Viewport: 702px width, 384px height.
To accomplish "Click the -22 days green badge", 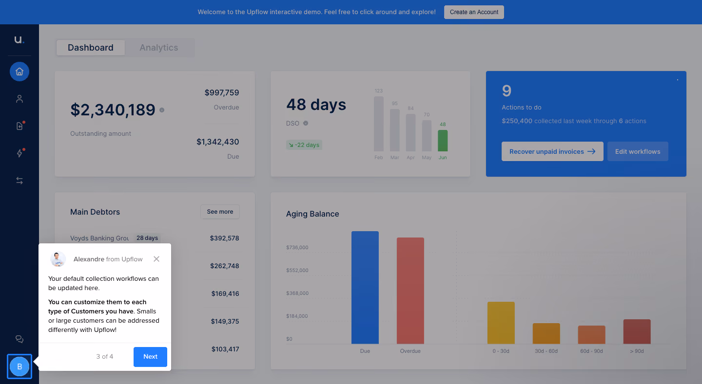I will click(x=304, y=145).
